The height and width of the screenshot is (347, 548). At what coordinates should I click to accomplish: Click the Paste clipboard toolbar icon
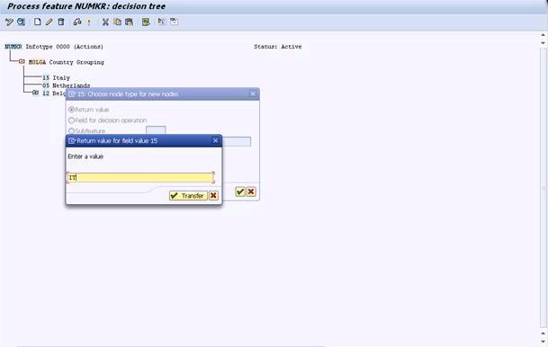[129, 22]
